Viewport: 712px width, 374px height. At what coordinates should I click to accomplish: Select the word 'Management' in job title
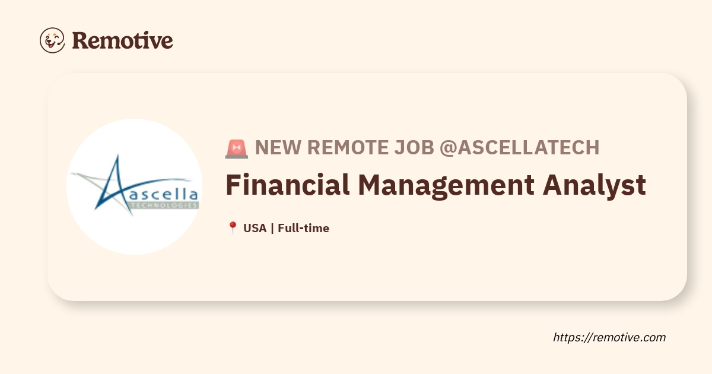446,185
